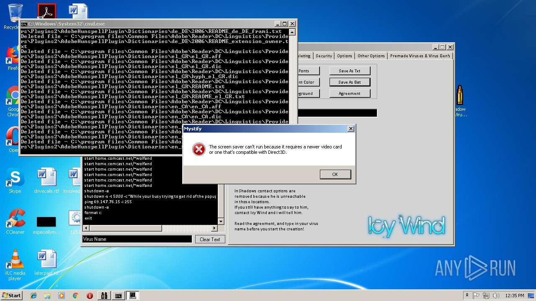The height and width of the screenshot is (301, 536).
Task: Switch to the Security tab
Action: point(324,56)
